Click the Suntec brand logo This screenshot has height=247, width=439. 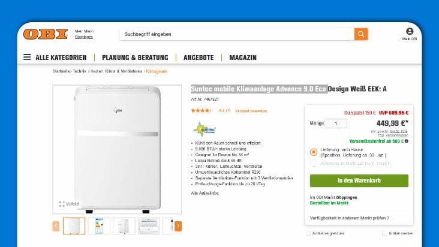click(205, 129)
